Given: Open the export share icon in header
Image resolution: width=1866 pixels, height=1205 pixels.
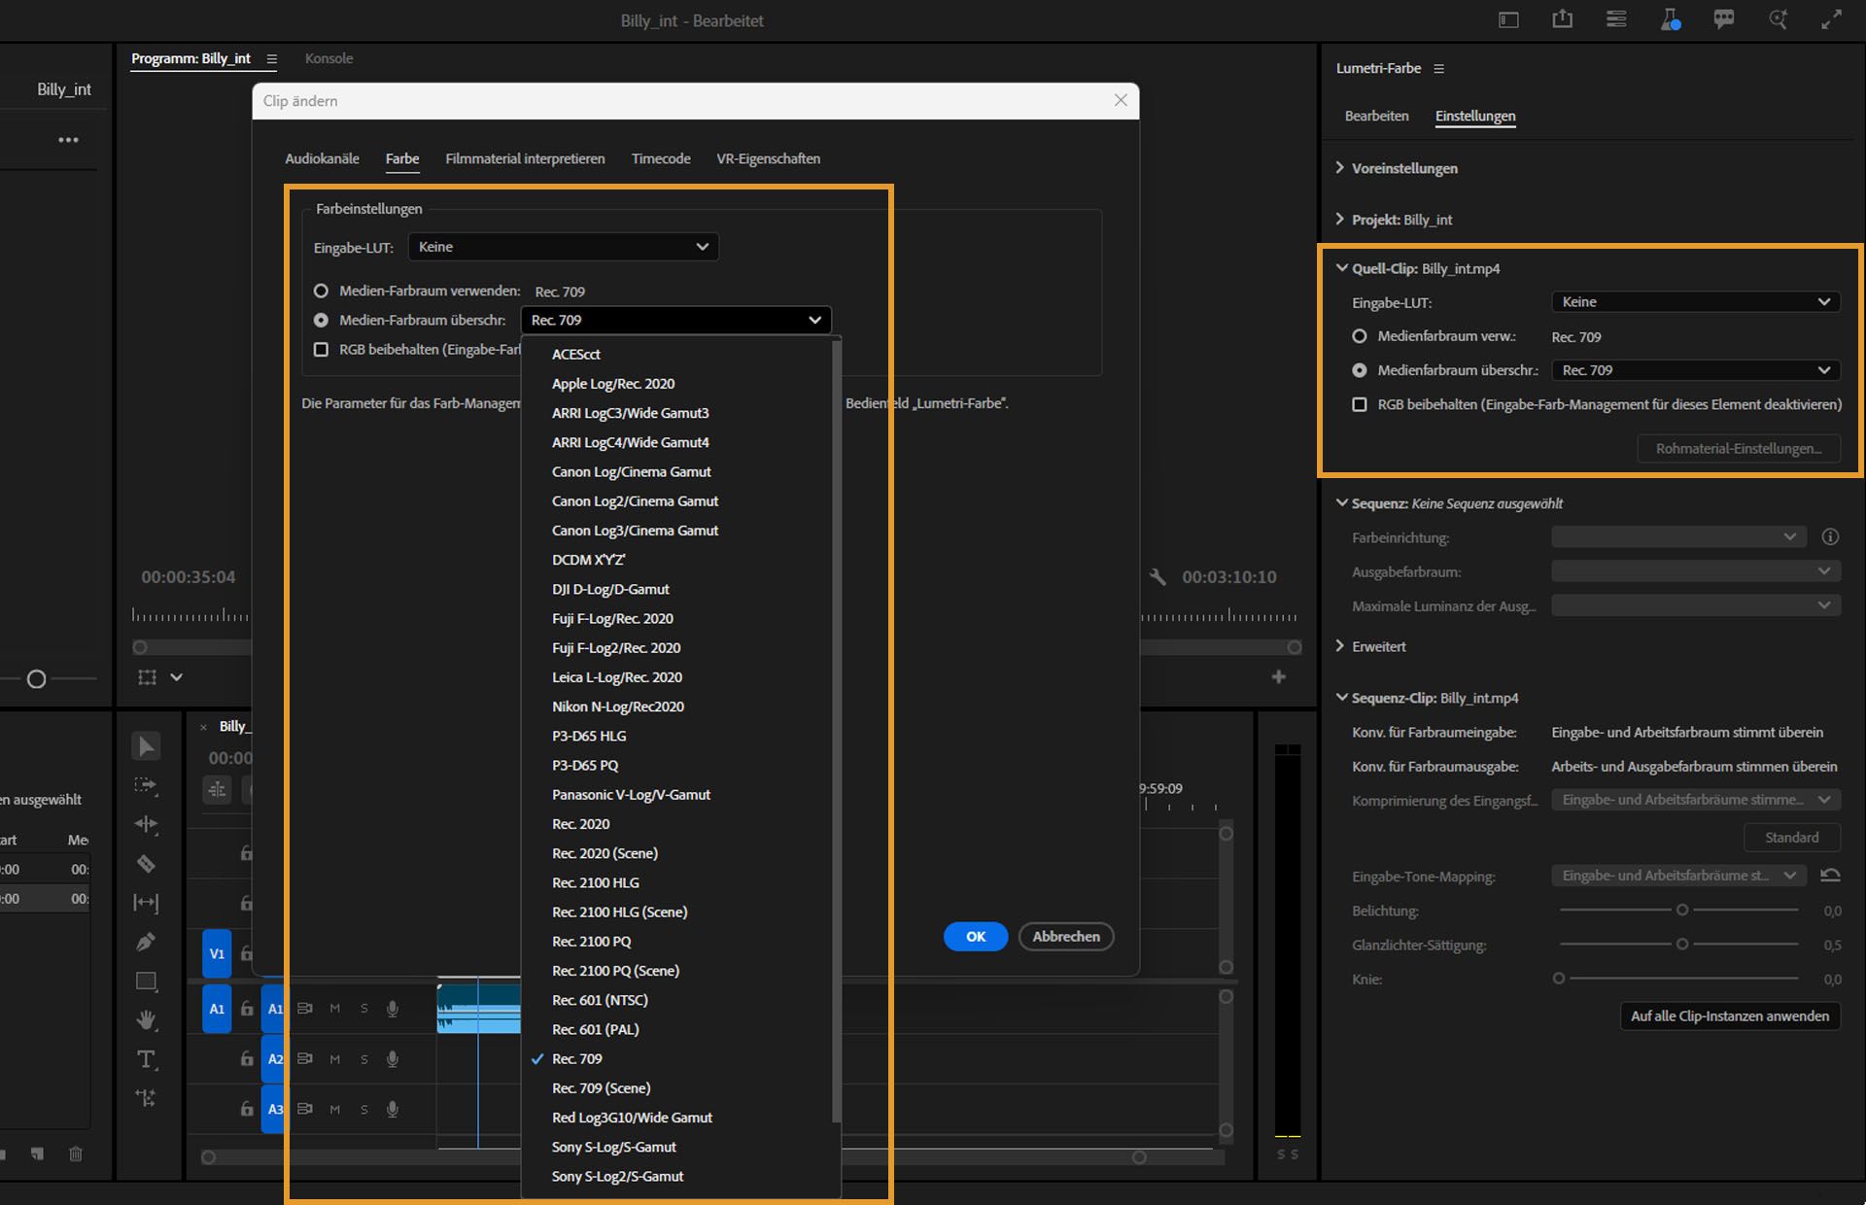Looking at the screenshot, I should (x=1562, y=19).
